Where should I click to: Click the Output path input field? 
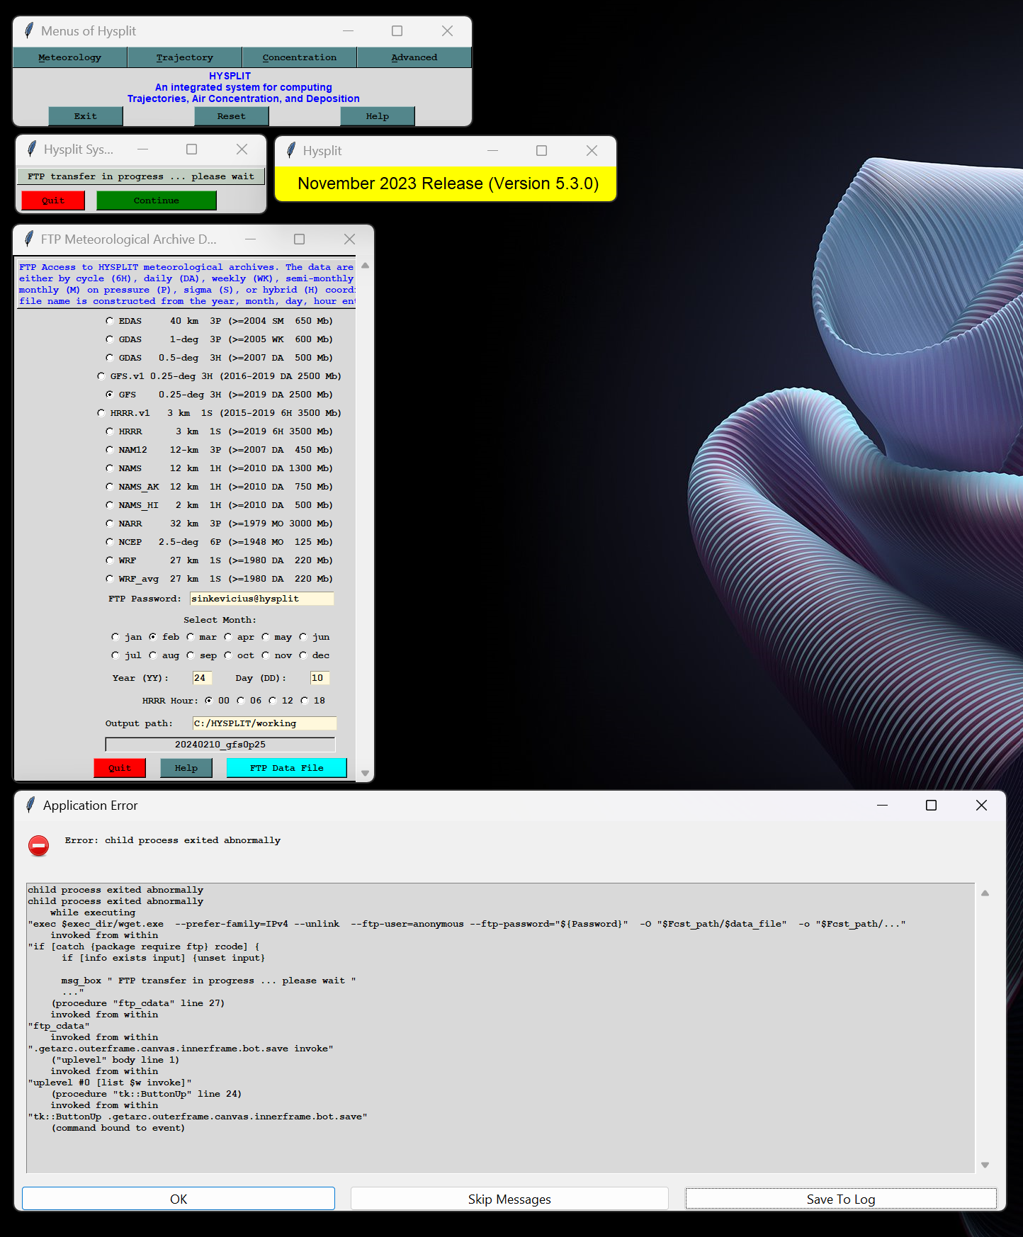coord(264,723)
